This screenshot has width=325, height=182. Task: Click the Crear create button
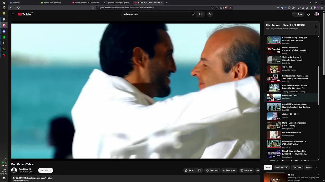point(298,14)
